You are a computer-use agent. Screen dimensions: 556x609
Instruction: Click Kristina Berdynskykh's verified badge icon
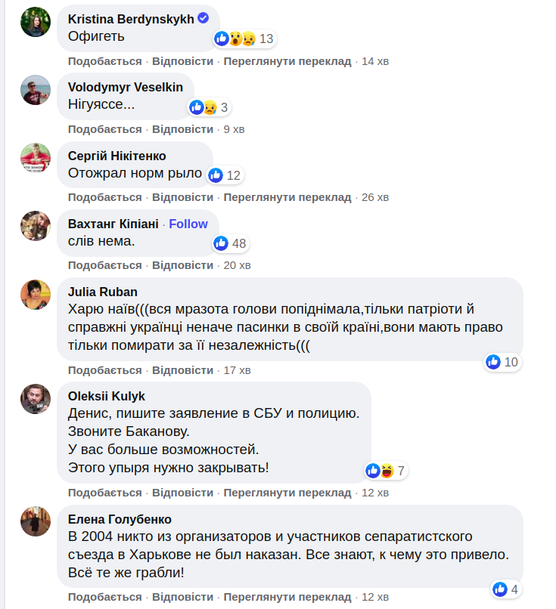[x=203, y=18]
